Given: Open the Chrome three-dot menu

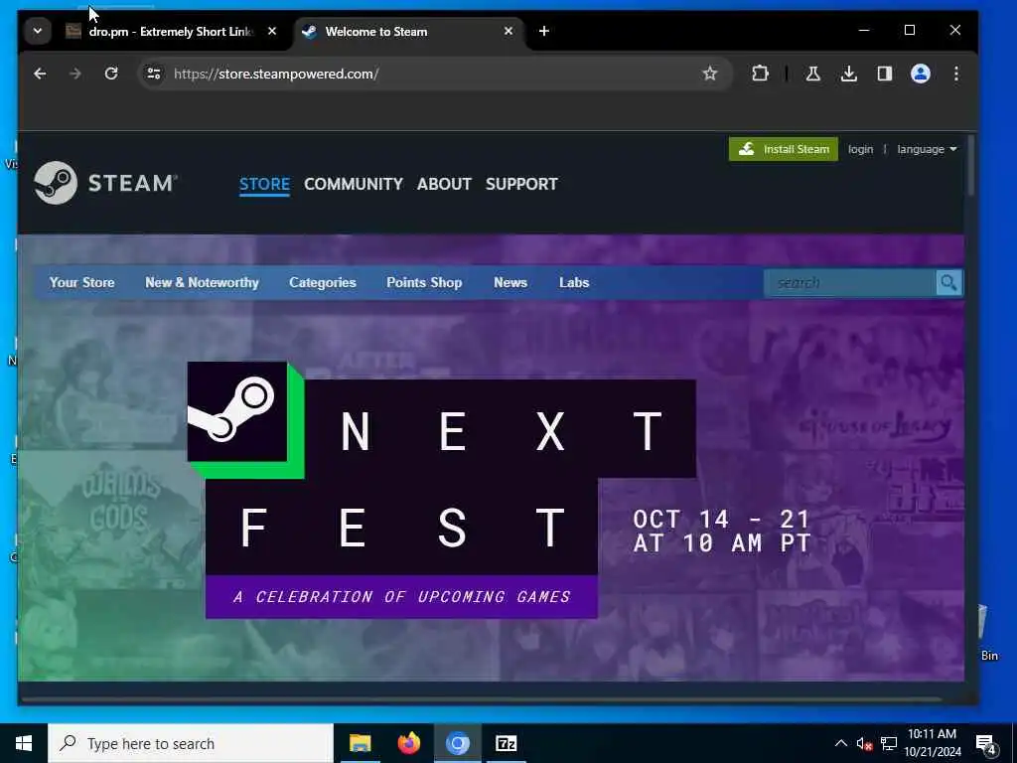Looking at the screenshot, I should 956,74.
